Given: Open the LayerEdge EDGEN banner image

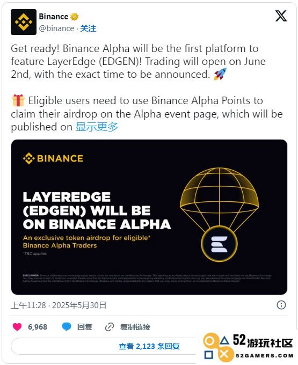Looking at the screenshot, I should coord(149,217).
